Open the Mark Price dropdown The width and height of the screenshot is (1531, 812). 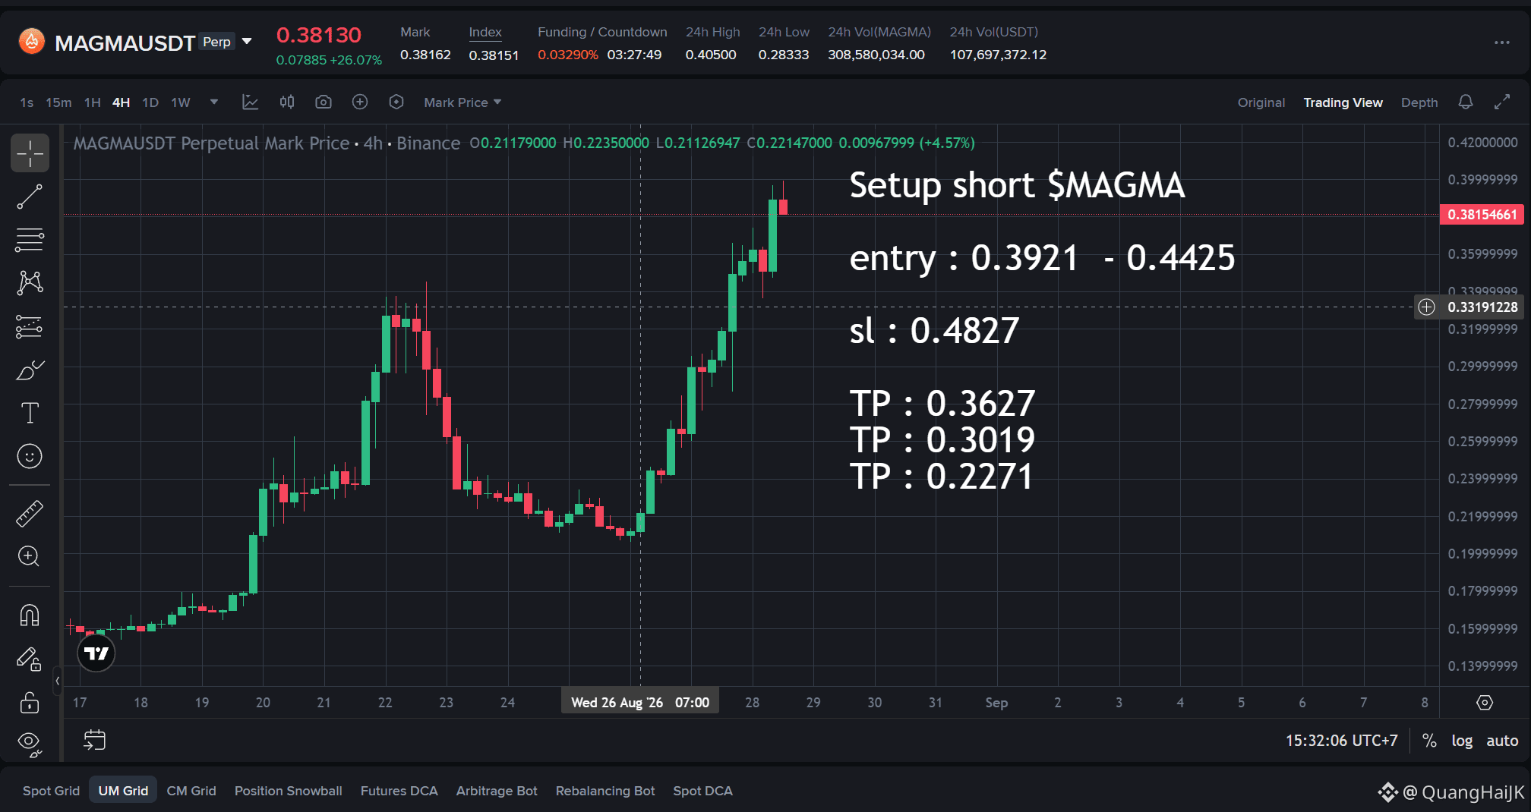point(462,102)
